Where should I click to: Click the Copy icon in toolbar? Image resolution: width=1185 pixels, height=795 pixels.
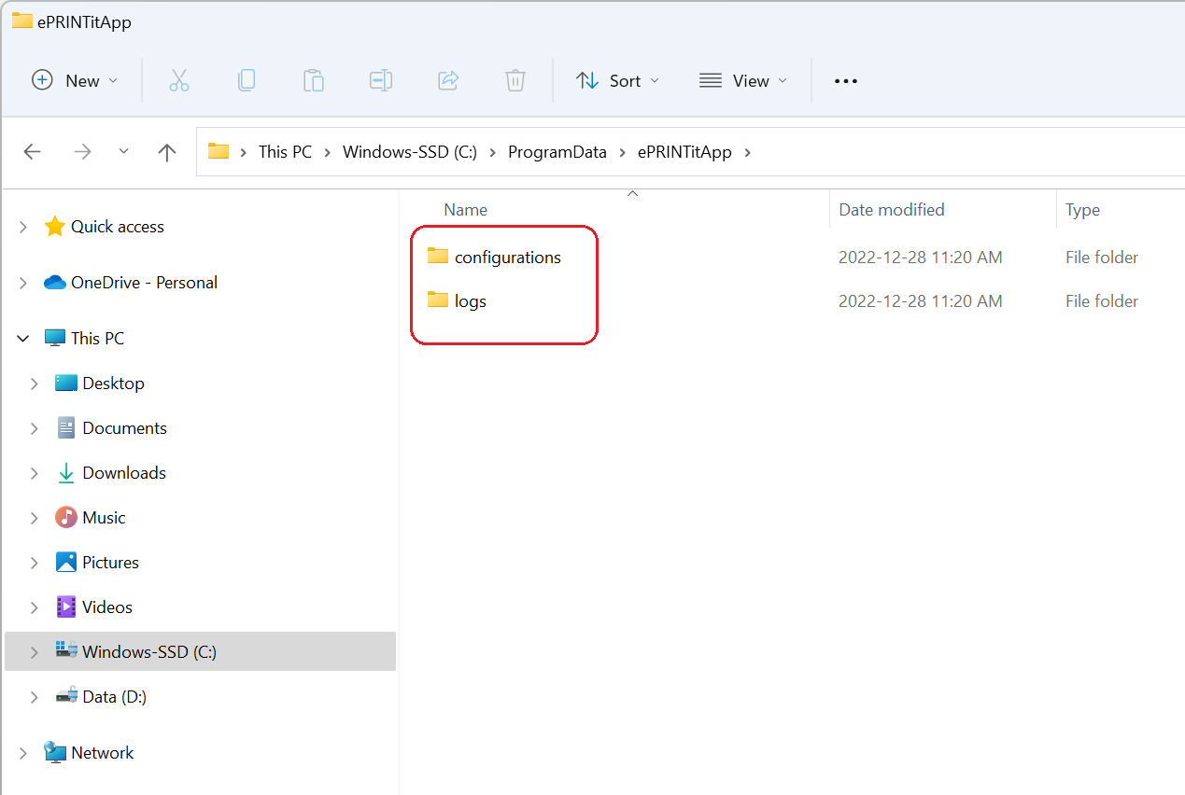click(247, 81)
